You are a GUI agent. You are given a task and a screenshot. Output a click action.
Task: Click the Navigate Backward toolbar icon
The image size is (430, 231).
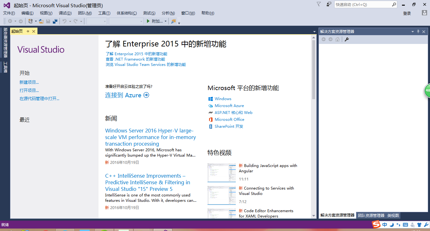tap(10, 21)
